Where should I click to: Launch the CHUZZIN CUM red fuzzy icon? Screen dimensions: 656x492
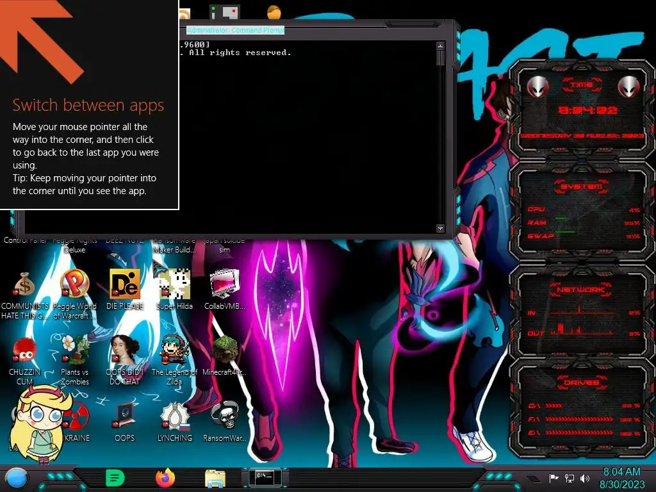tap(24, 350)
